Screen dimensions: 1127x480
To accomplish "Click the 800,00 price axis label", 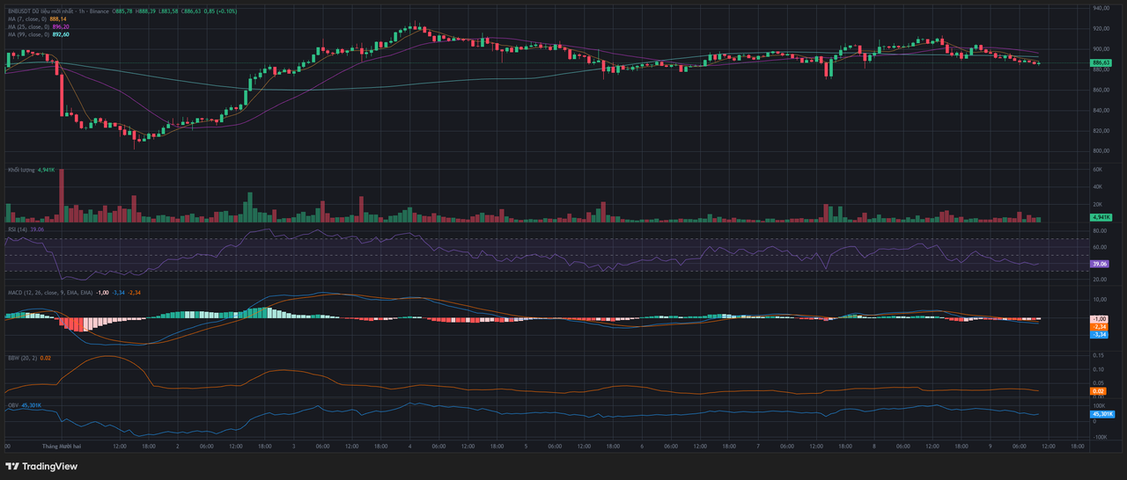I will click(x=1100, y=151).
